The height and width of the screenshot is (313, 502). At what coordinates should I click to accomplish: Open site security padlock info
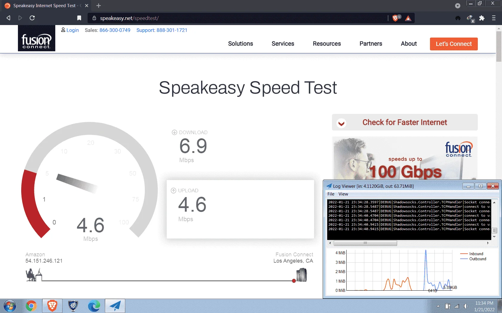pos(94,18)
